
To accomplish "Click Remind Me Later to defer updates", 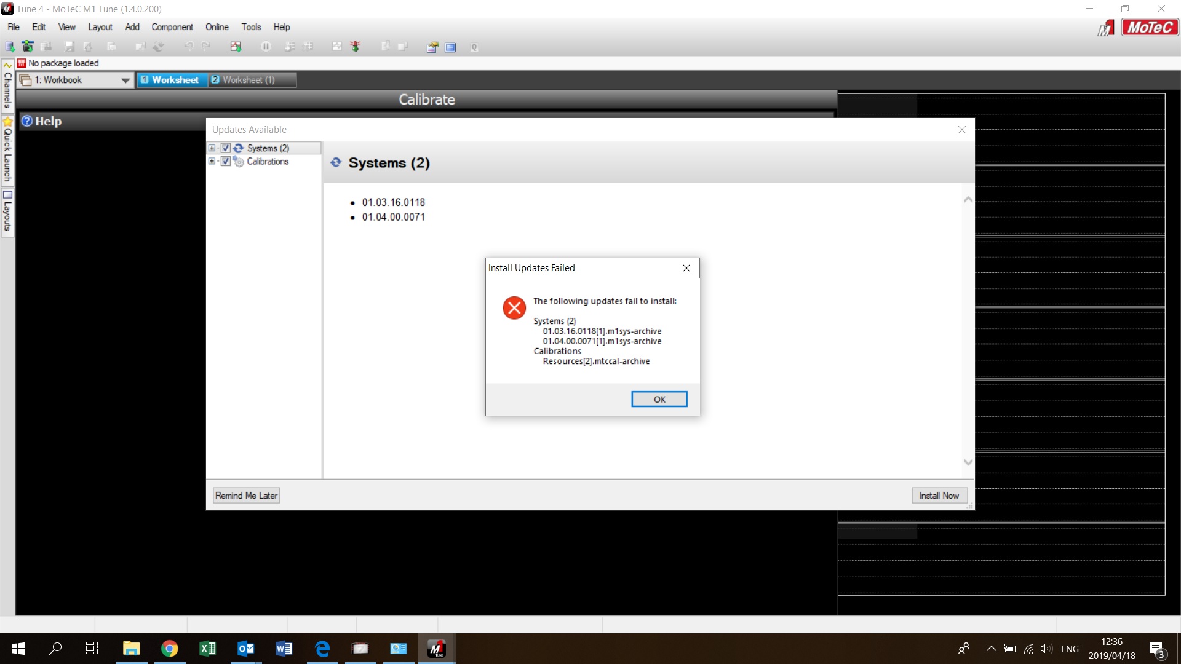I will coord(245,496).
